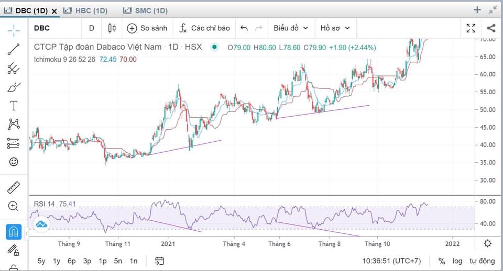Toggle percent scale mode
Viewport: 503px width, 271px height.
click(442, 261)
